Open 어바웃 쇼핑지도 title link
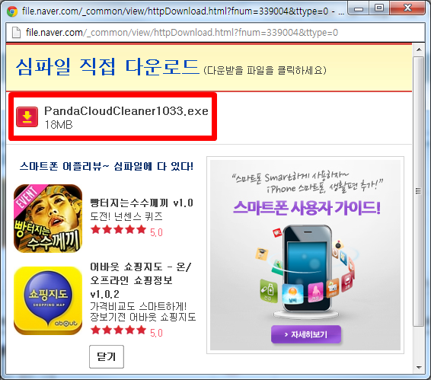Viewport: 431px width, 380px height. click(140, 280)
